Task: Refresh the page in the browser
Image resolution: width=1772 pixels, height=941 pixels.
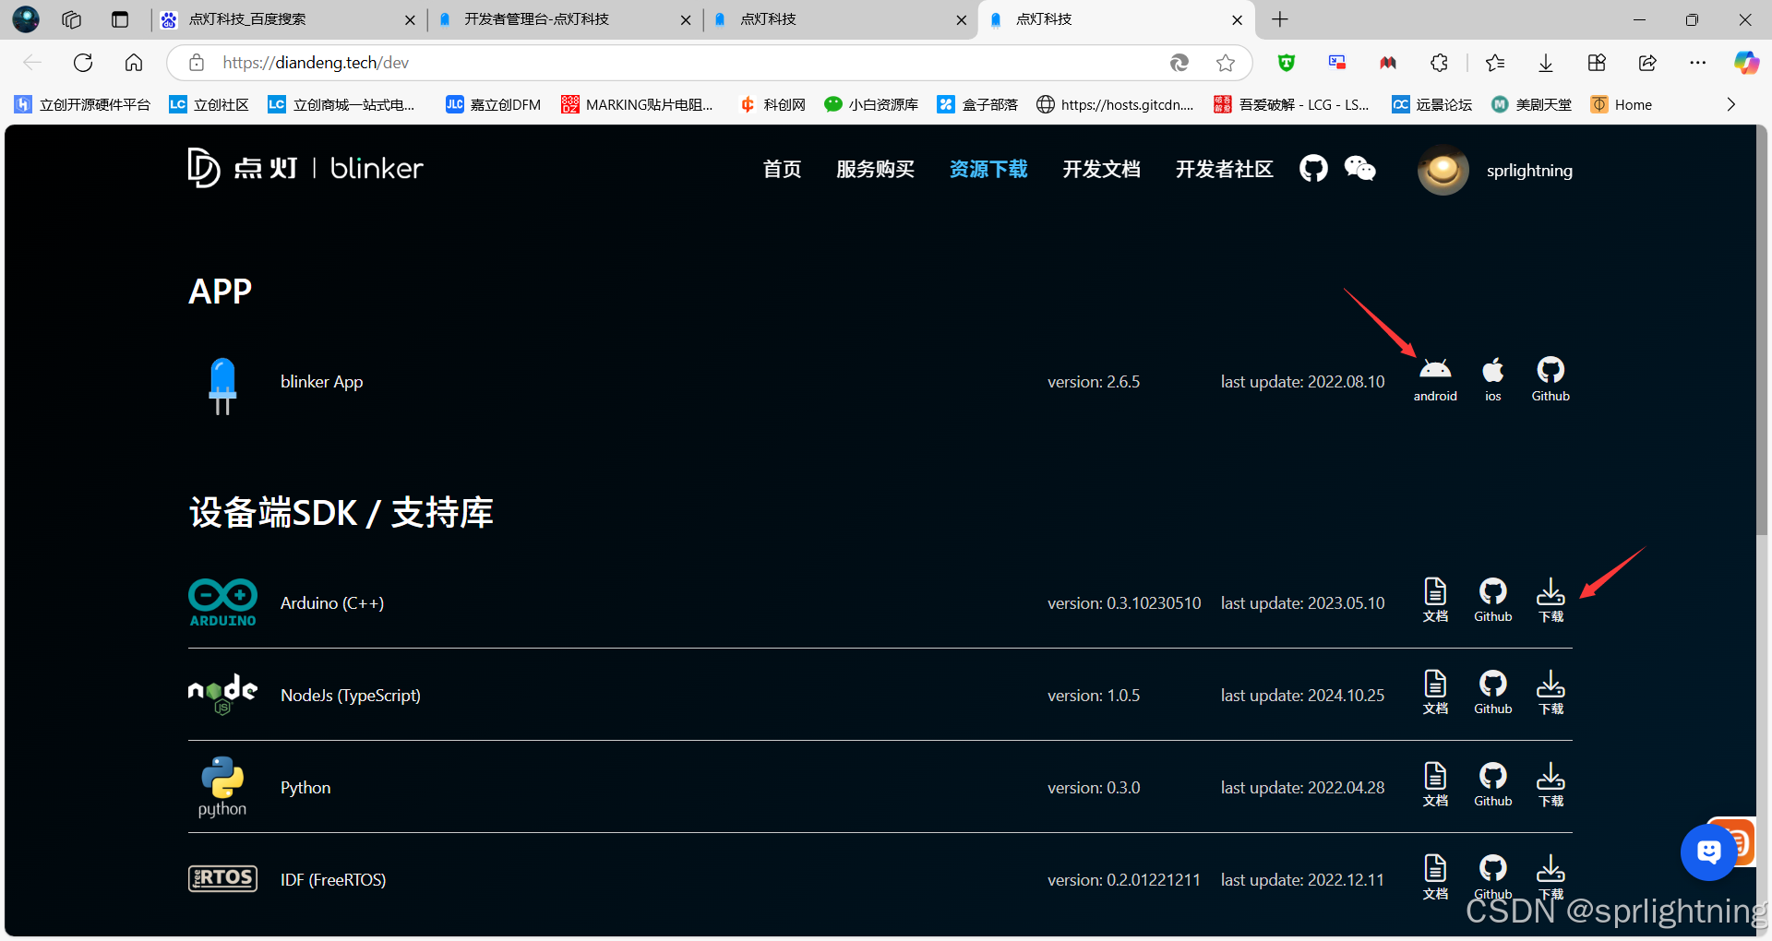Action: click(x=83, y=63)
